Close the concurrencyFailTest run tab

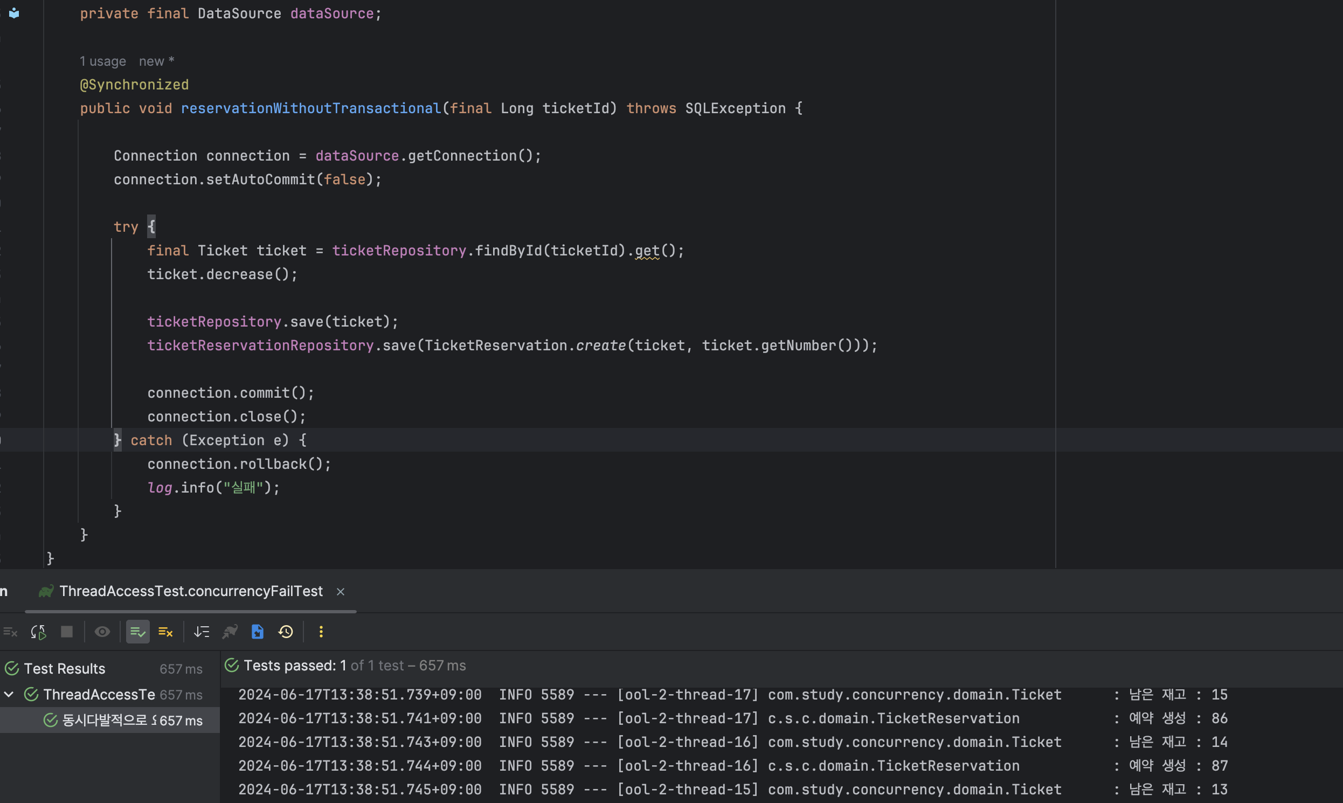(341, 592)
